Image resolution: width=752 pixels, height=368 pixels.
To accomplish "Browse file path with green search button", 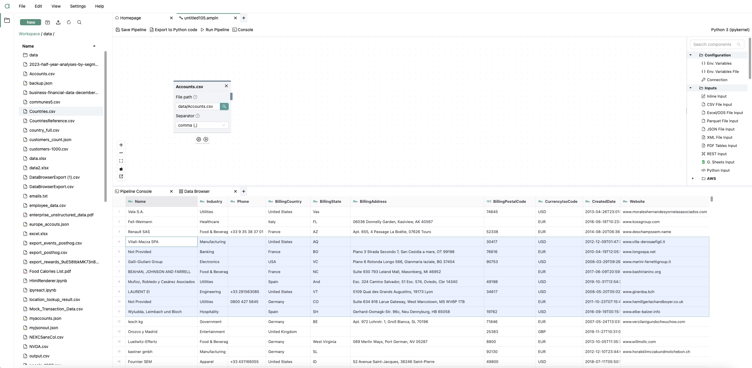I will click(224, 106).
